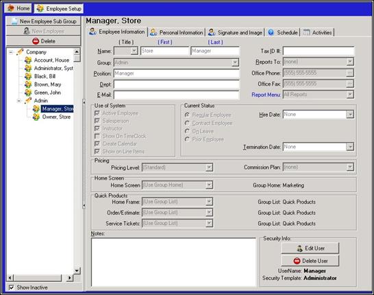Select the Contract Employee radio button
The width and height of the screenshot is (374, 295).
coord(187,123)
